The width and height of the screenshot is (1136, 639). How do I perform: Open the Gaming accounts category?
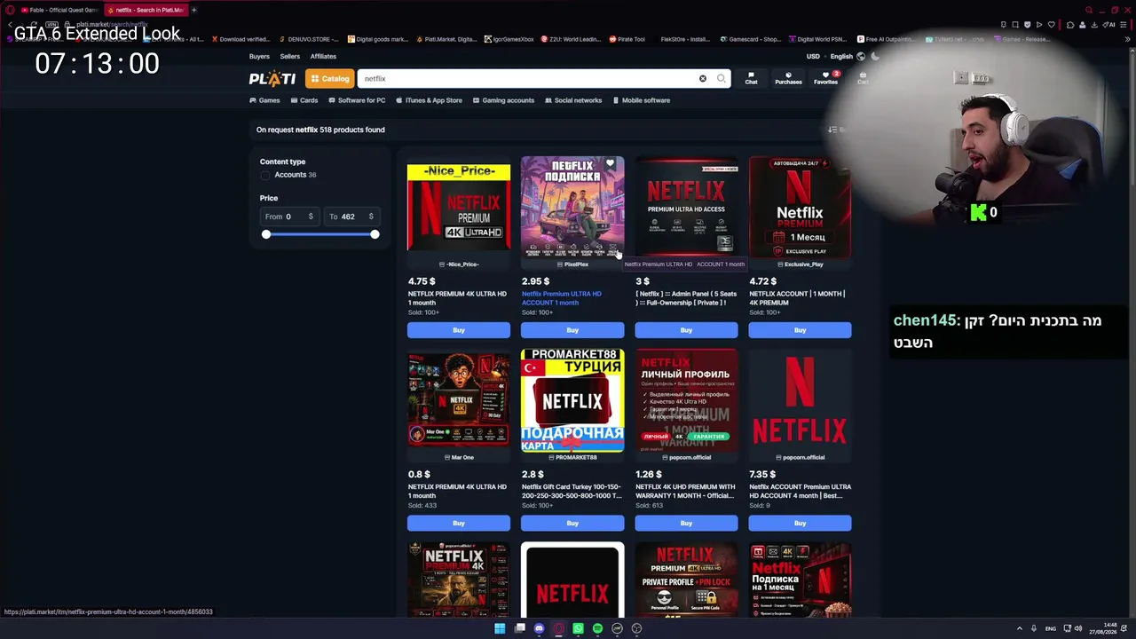coord(503,100)
